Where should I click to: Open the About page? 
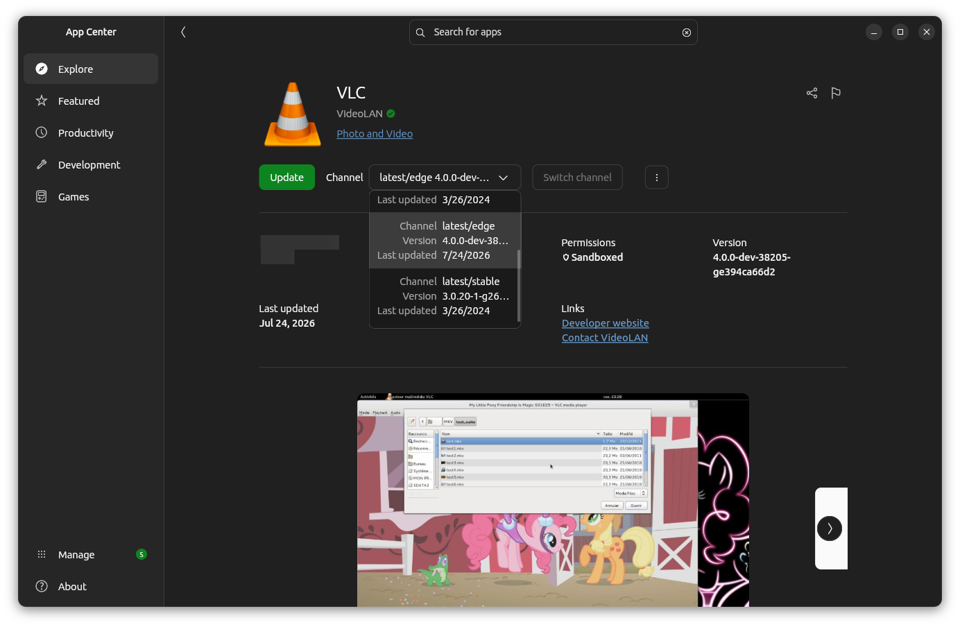(x=91, y=586)
